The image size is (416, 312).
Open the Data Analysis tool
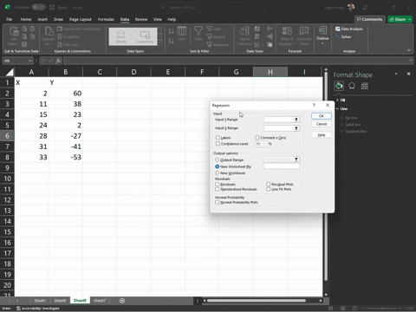pos(349,29)
